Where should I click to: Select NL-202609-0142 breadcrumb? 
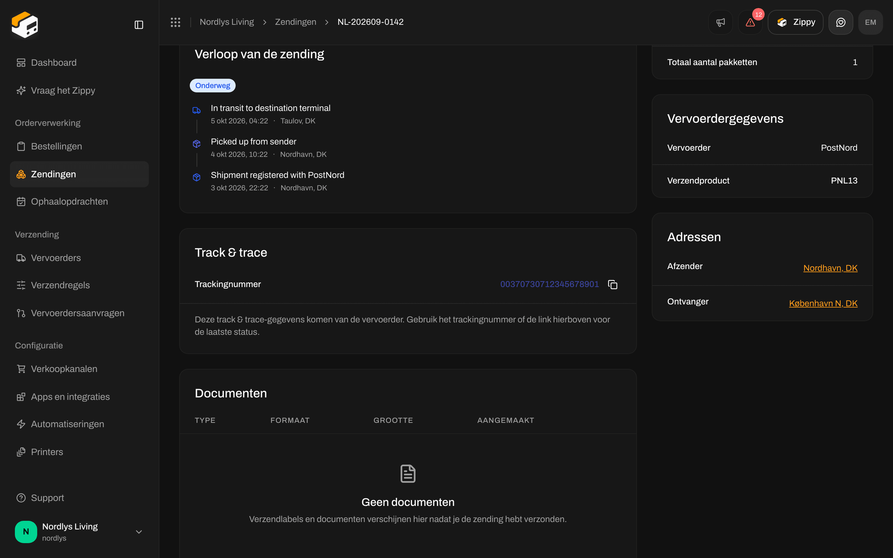pyautogui.click(x=371, y=22)
